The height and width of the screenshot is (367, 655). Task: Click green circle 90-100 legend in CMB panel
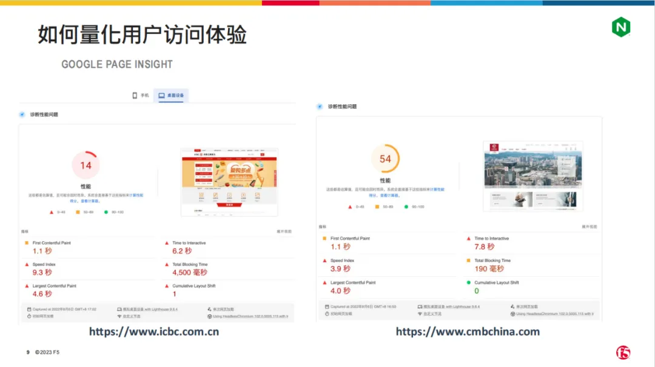coord(406,207)
